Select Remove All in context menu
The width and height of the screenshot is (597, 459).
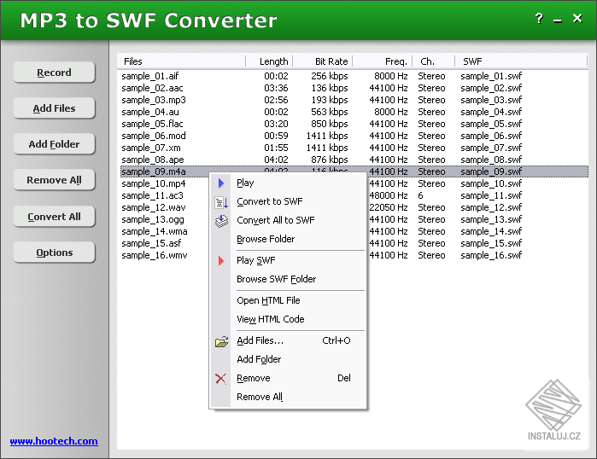288,397
